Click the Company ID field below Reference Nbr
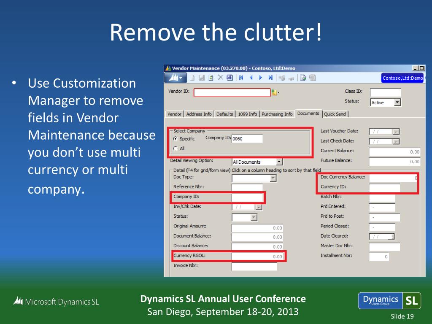 point(247,197)
